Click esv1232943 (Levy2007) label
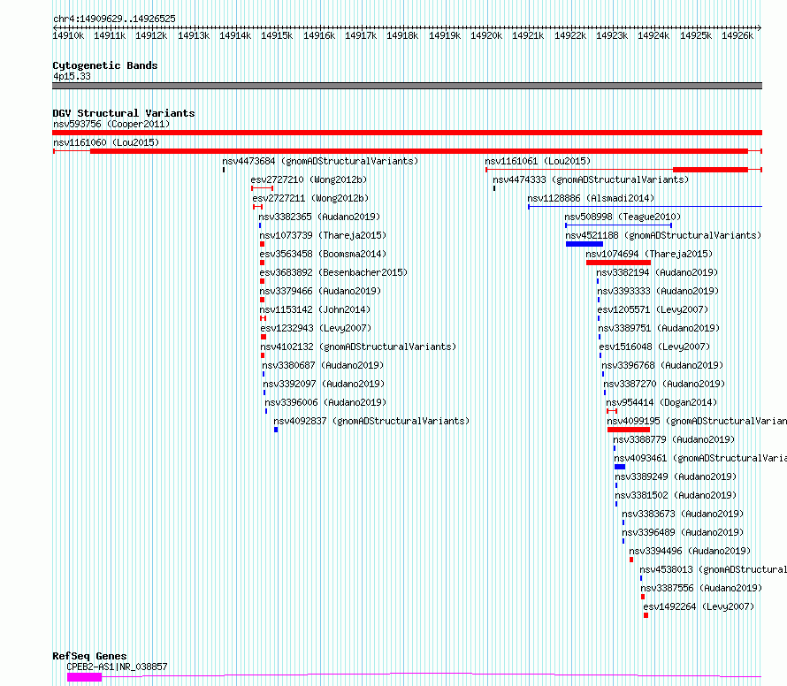The width and height of the screenshot is (787, 686). click(316, 328)
